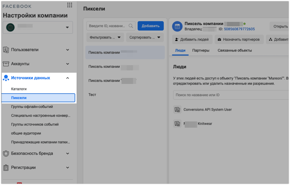
Task: Click the Назначить партнеров button
Action: click(x=239, y=39)
